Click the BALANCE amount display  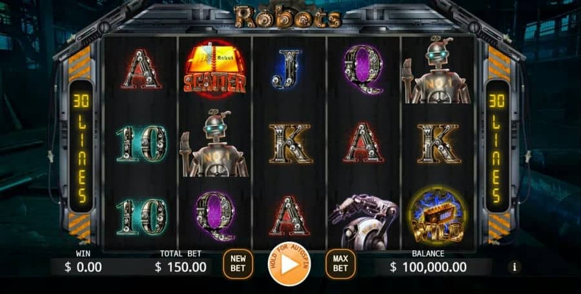[428, 267]
